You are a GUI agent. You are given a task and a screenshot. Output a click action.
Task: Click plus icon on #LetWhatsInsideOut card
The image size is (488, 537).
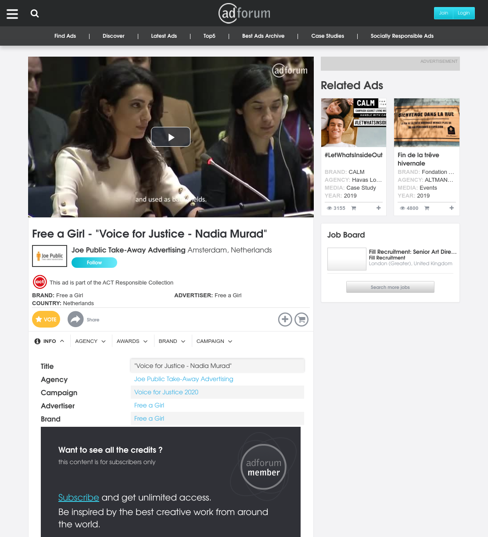[x=379, y=208]
